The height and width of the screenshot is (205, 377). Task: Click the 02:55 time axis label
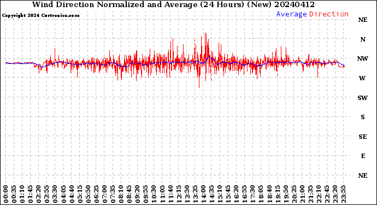(47, 194)
